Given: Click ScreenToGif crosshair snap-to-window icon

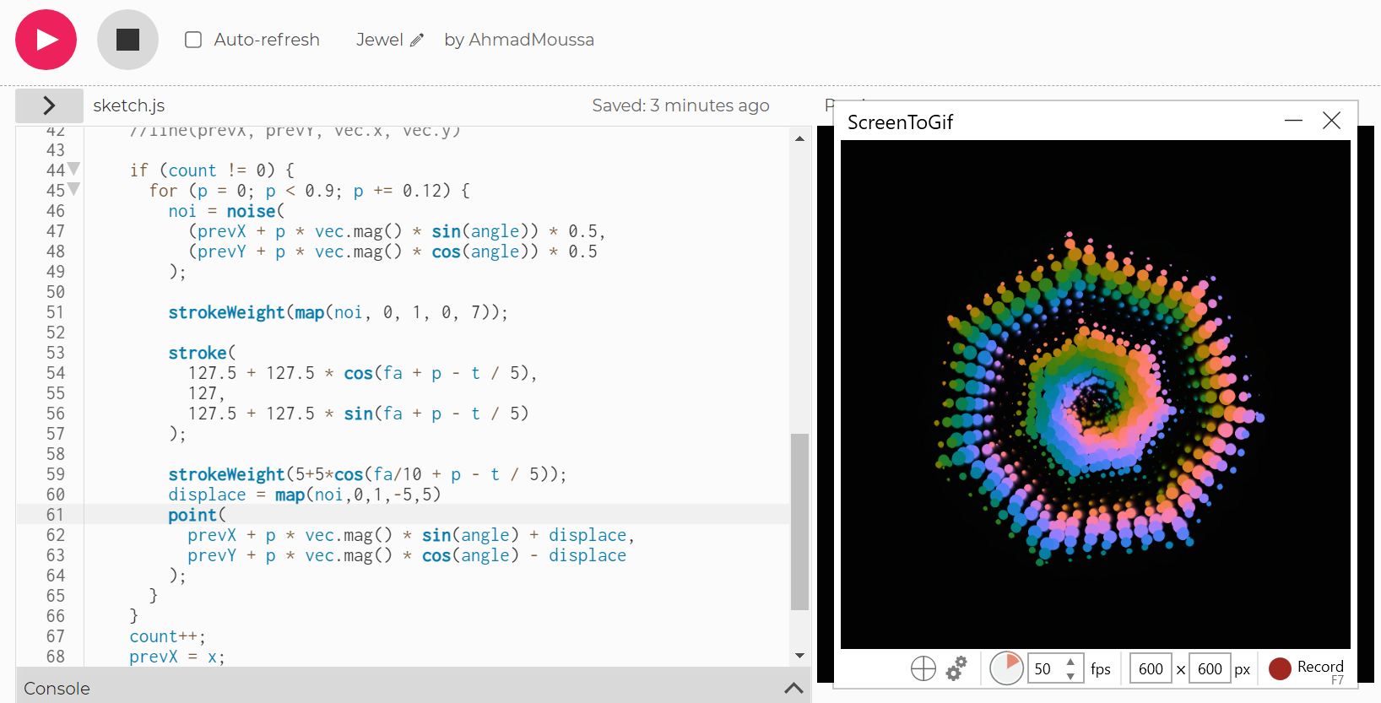Looking at the screenshot, I should pos(923,668).
